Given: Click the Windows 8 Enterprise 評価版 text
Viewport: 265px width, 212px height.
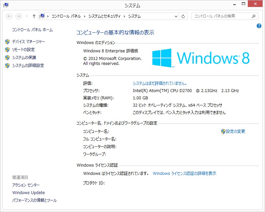Looking at the screenshot, I should [x=111, y=51].
